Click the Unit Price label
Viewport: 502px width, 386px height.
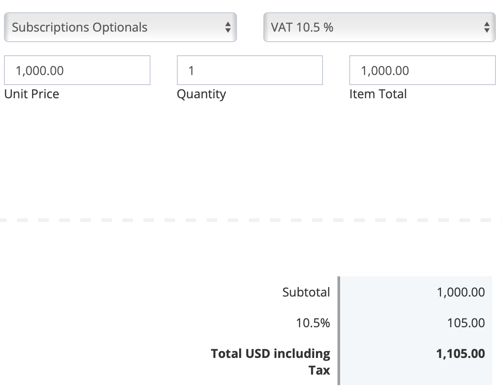(32, 94)
